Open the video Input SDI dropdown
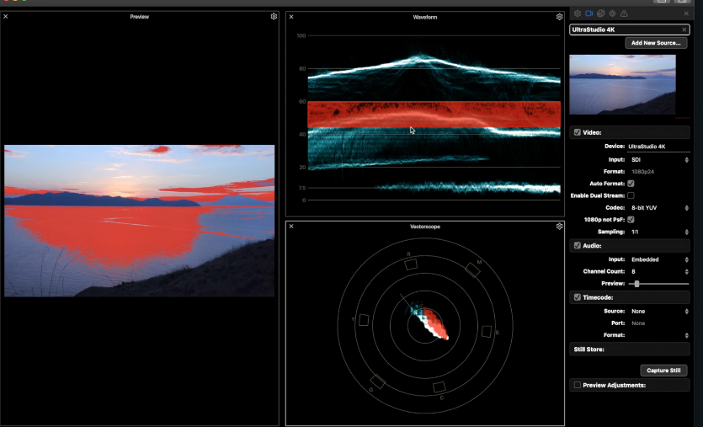 [658, 159]
